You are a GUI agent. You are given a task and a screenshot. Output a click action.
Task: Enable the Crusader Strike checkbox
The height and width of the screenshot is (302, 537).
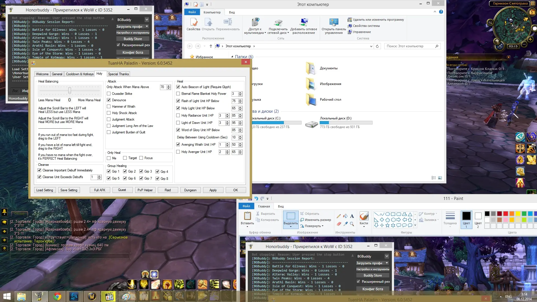click(109, 94)
